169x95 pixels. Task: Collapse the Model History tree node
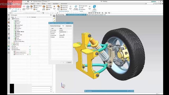point(12,50)
